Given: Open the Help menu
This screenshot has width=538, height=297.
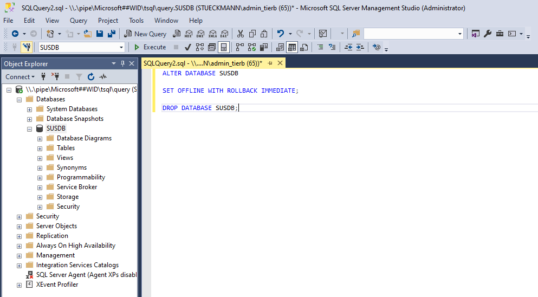Looking at the screenshot, I should [196, 21].
